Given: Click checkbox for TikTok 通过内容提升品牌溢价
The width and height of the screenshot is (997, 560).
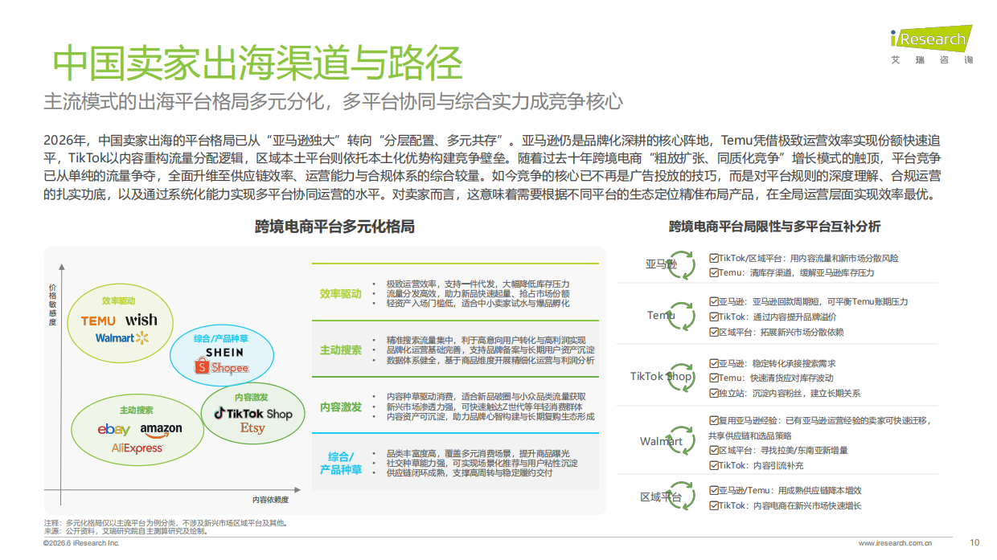Looking at the screenshot, I should pyautogui.click(x=713, y=317).
